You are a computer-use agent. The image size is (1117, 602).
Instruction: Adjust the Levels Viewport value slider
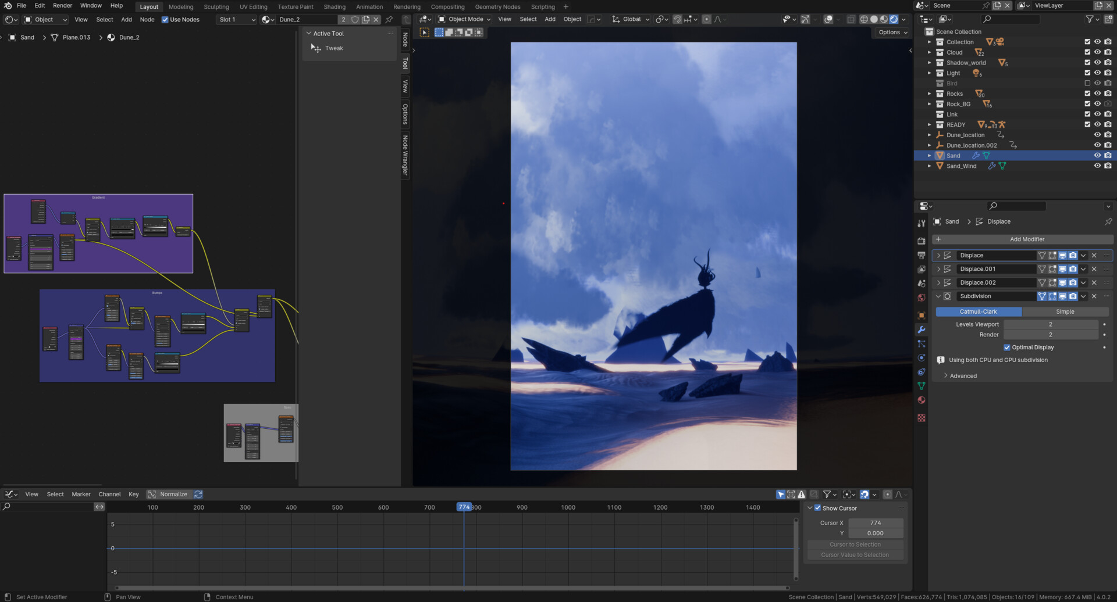[x=1051, y=324]
